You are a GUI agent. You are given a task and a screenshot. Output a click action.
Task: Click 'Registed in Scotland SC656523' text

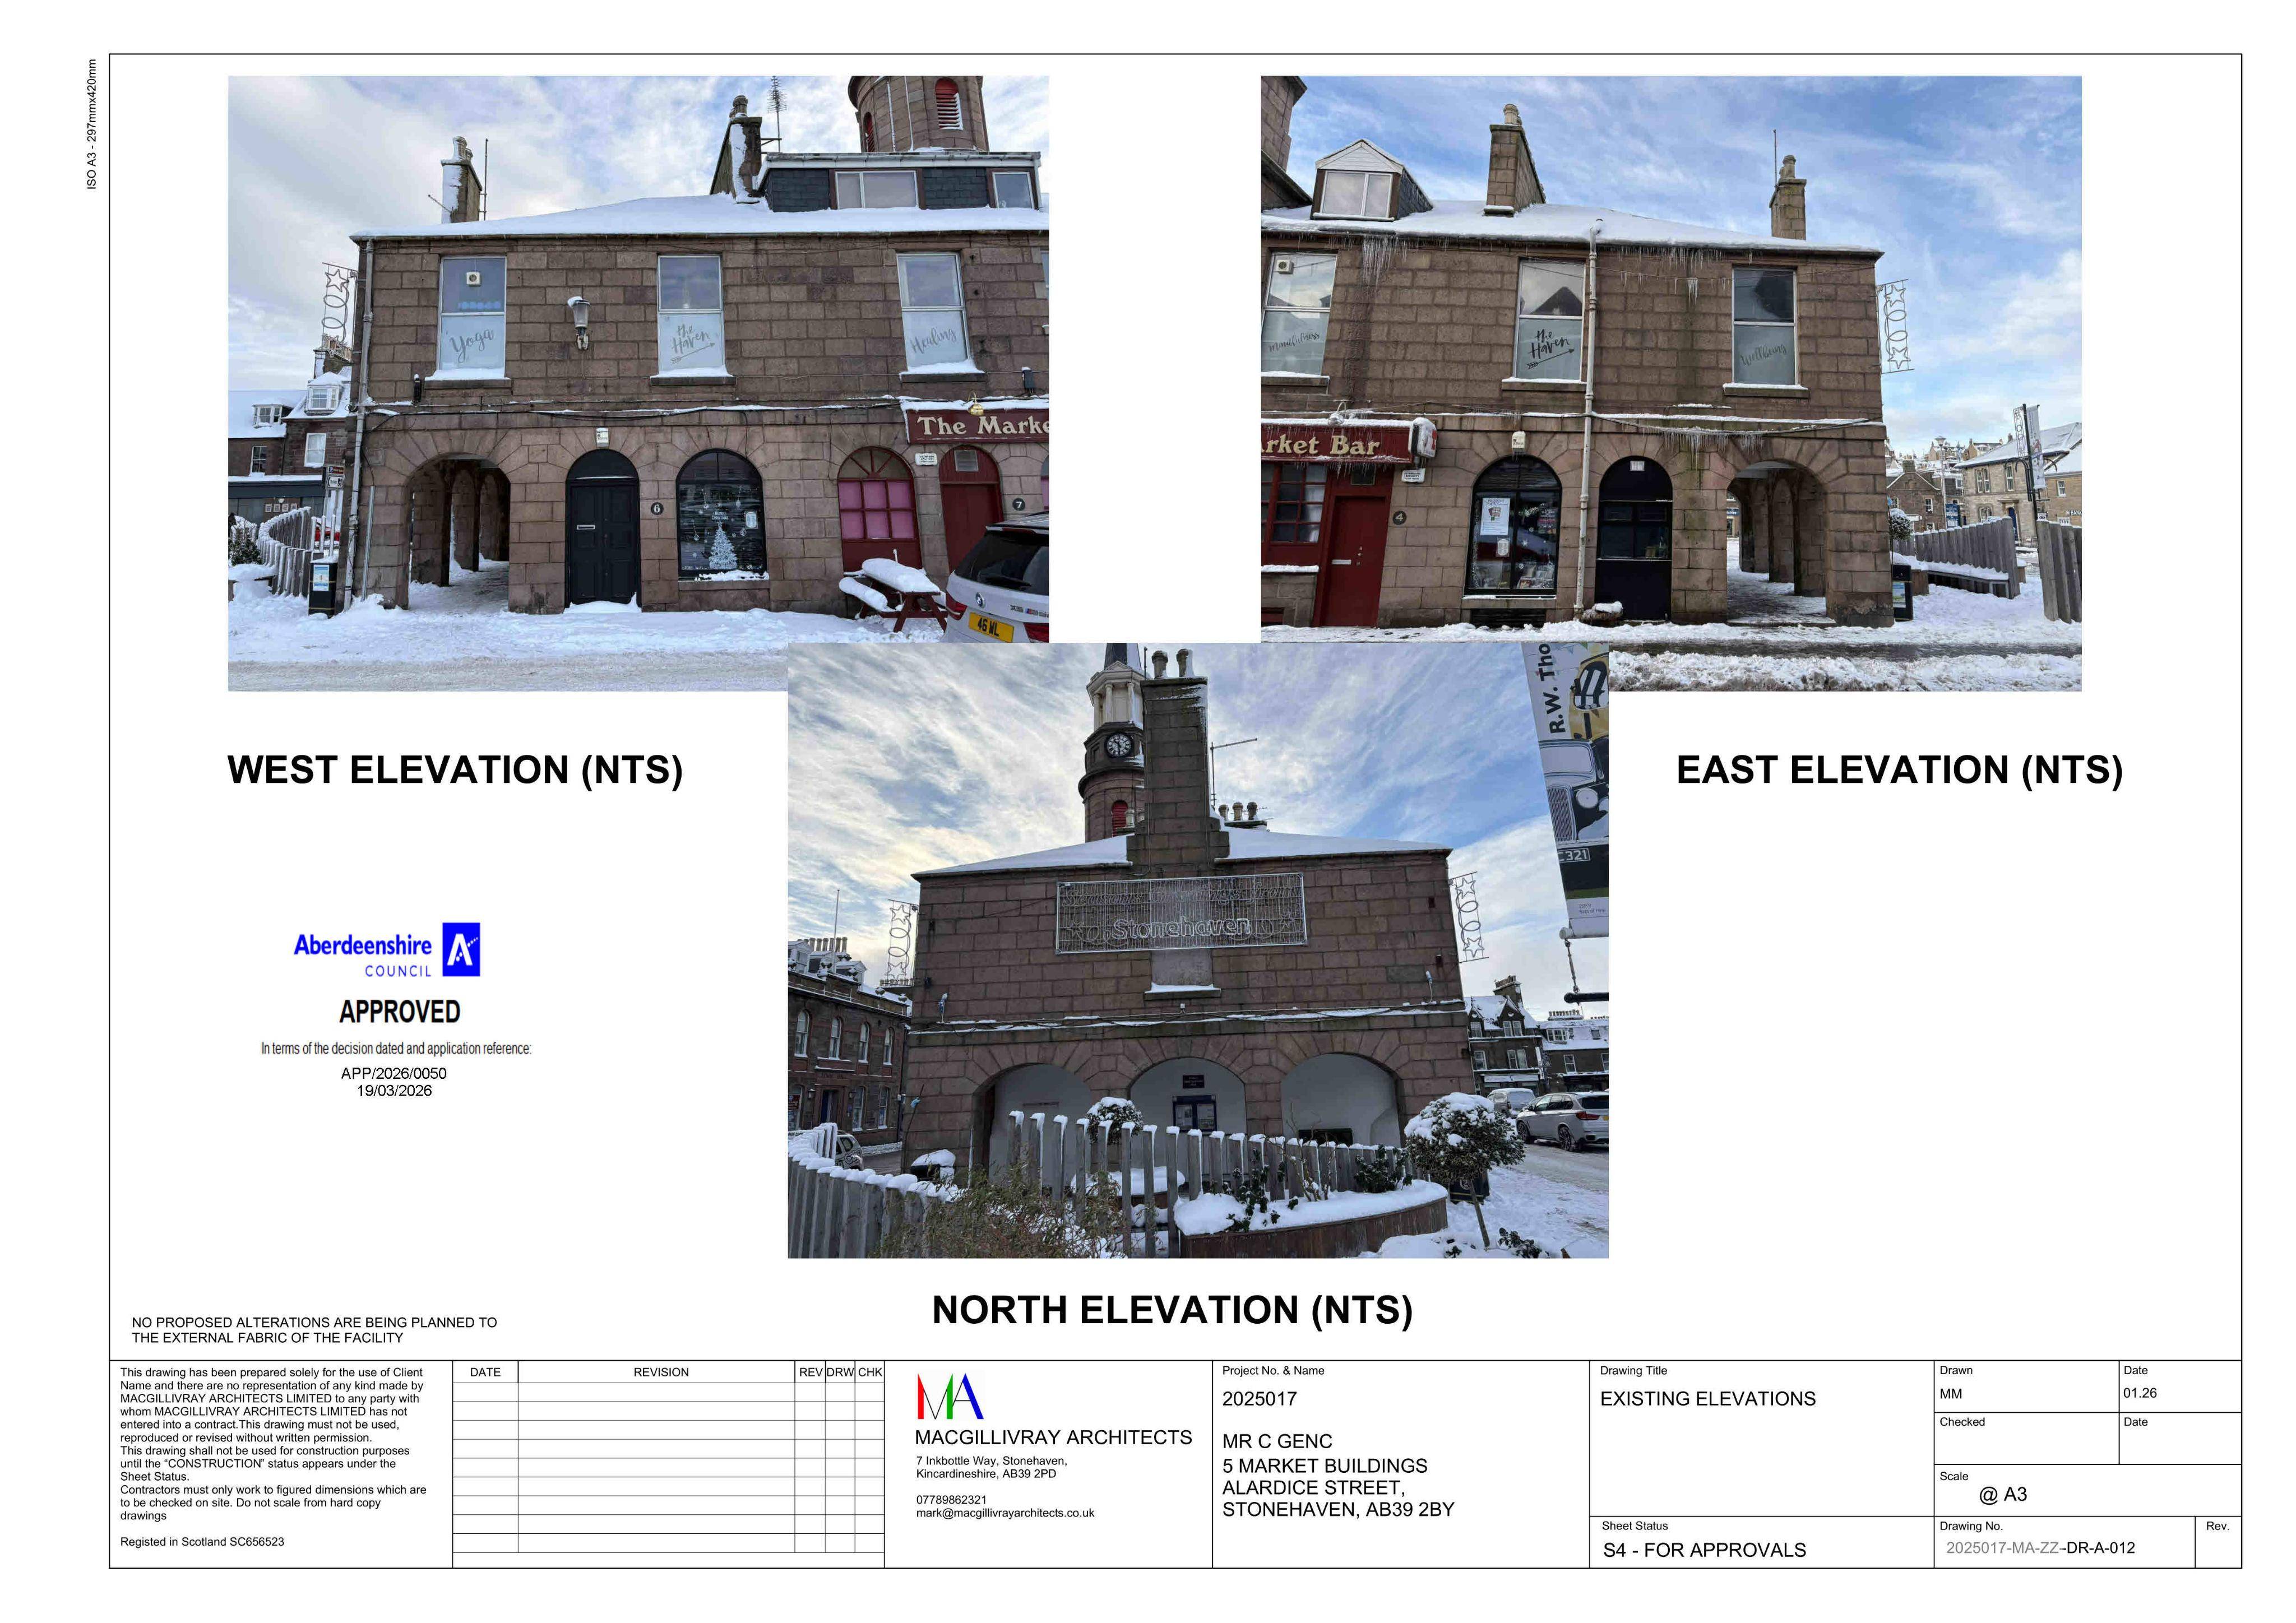tap(202, 1542)
